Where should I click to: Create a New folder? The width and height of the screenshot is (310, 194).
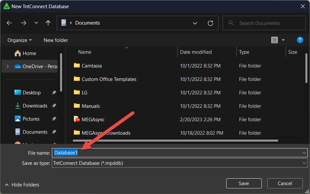[x=56, y=40]
